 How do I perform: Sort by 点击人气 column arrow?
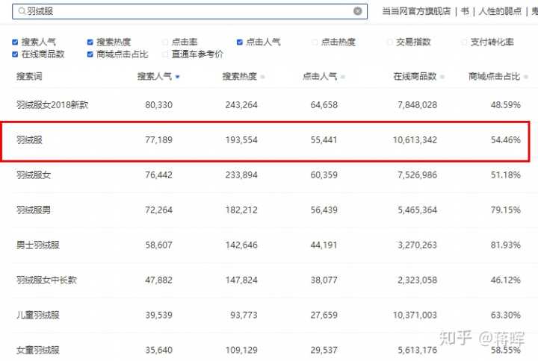[x=342, y=77]
